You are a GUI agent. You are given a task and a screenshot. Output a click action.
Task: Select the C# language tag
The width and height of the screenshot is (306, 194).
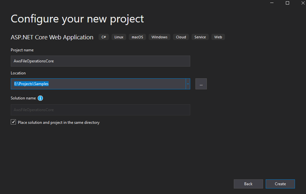[104, 37]
